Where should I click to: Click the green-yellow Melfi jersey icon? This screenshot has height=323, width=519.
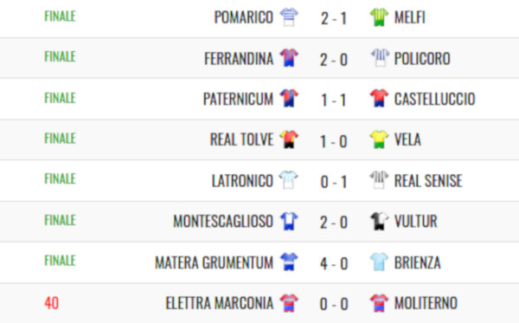click(379, 17)
